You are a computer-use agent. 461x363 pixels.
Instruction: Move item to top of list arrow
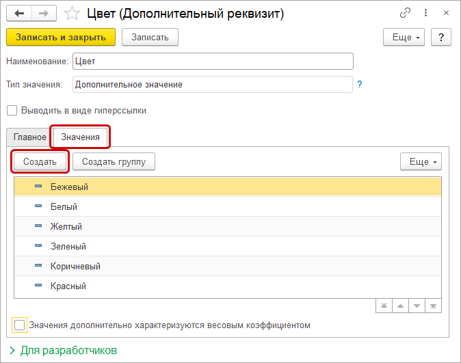(x=384, y=306)
